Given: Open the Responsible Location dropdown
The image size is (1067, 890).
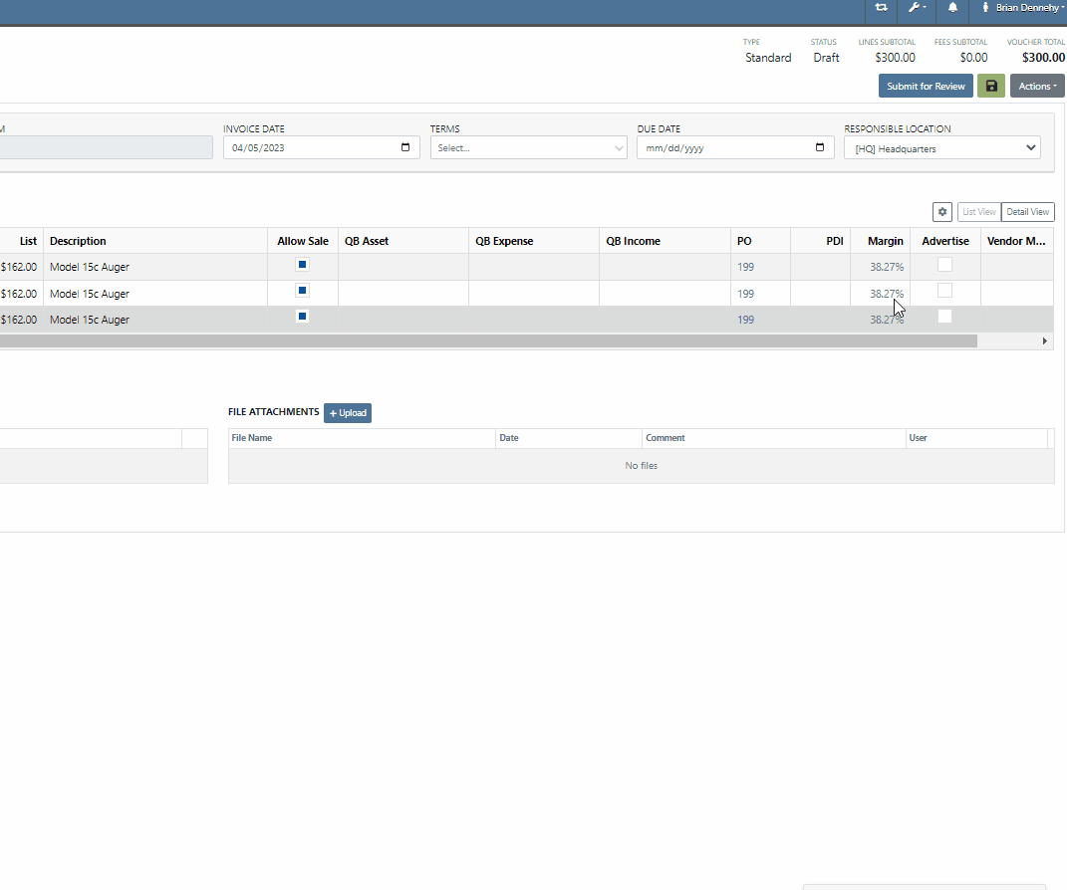Looking at the screenshot, I should [941, 148].
